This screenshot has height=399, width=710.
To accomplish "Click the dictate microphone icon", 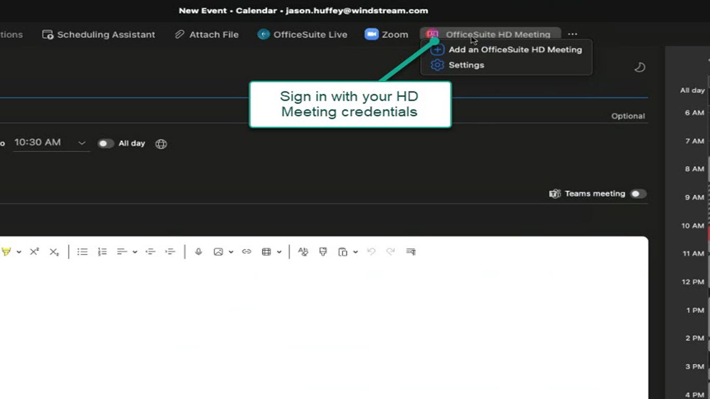I will point(198,252).
